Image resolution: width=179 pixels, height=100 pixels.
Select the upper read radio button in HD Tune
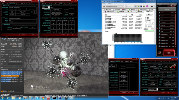(146, 17)
